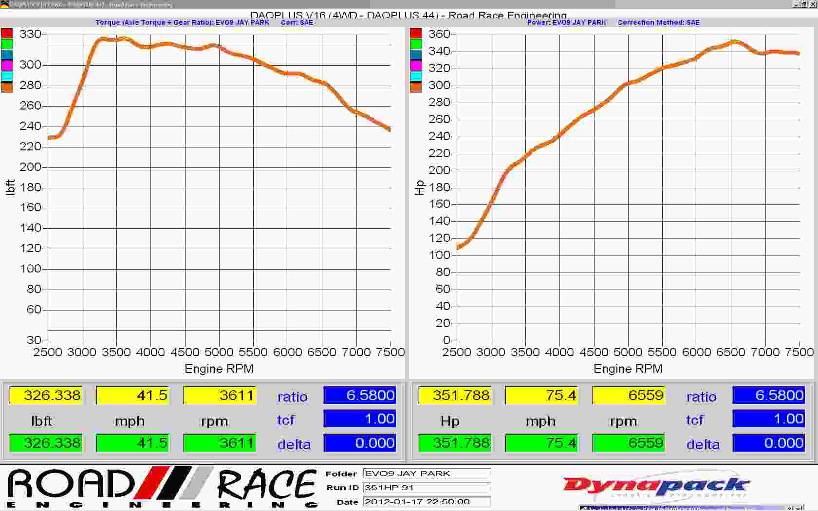Click the Date field with 2012-01-17

coord(427,502)
